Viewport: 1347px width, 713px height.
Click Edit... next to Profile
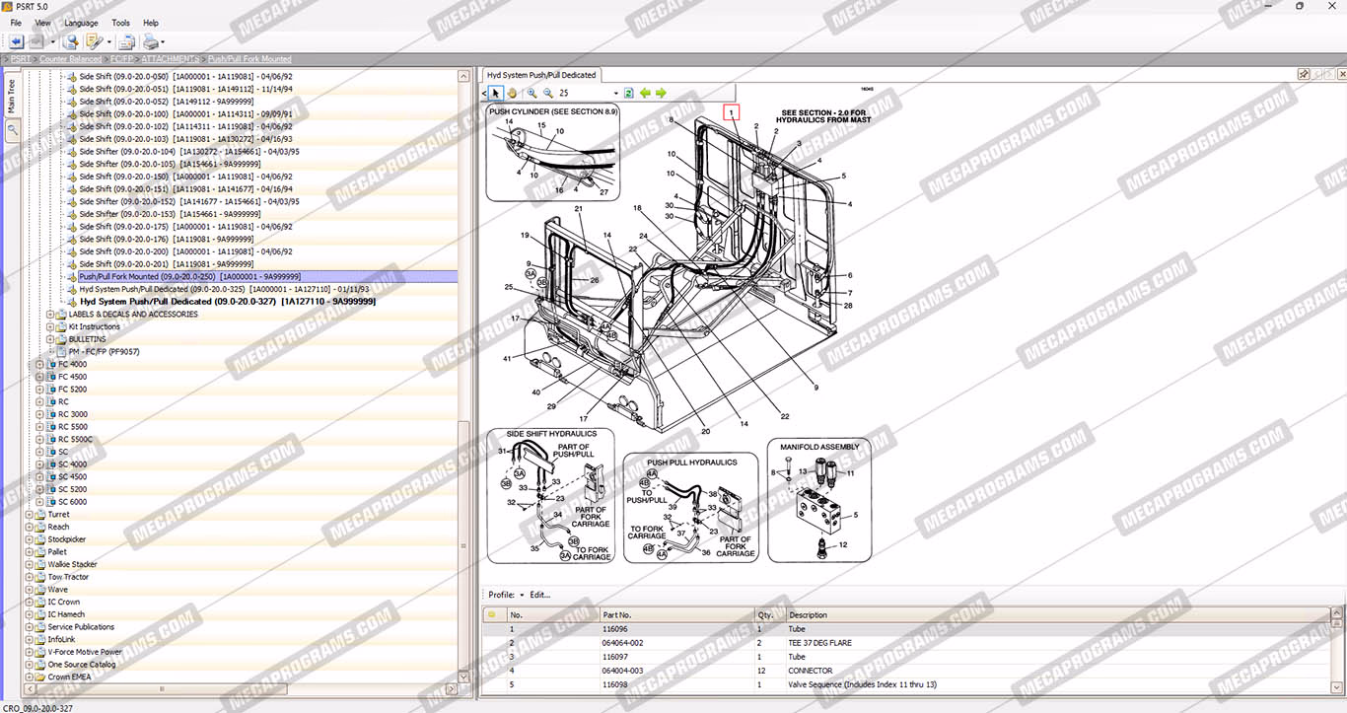[x=539, y=595]
